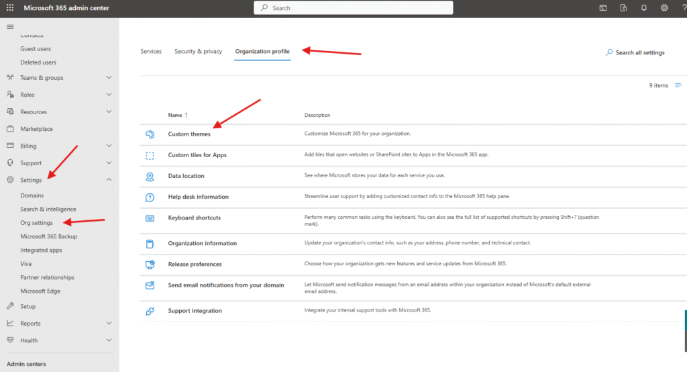The width and height of the screenshot is (687, 372).
Task: Switch to the Security & privacy tab
Action: (198, 52)
